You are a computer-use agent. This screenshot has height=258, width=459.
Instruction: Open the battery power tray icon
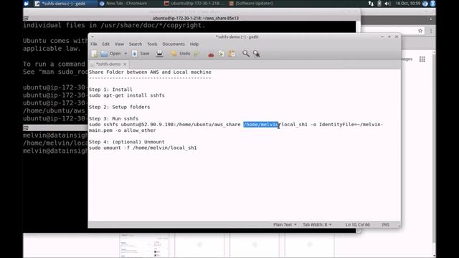point(379,4)
